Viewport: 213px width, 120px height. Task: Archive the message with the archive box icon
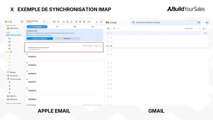pos(76,22)
